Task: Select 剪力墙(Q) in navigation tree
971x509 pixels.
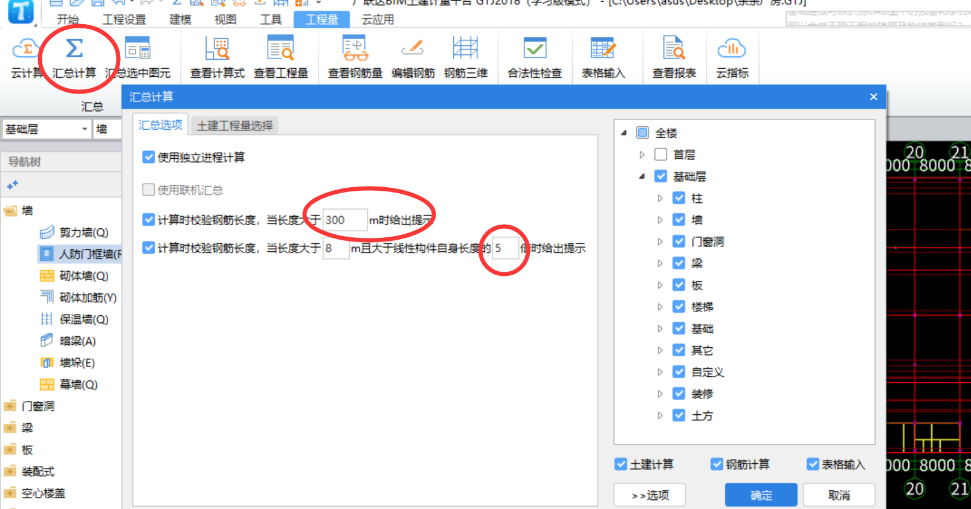Action: click(74, 232)
